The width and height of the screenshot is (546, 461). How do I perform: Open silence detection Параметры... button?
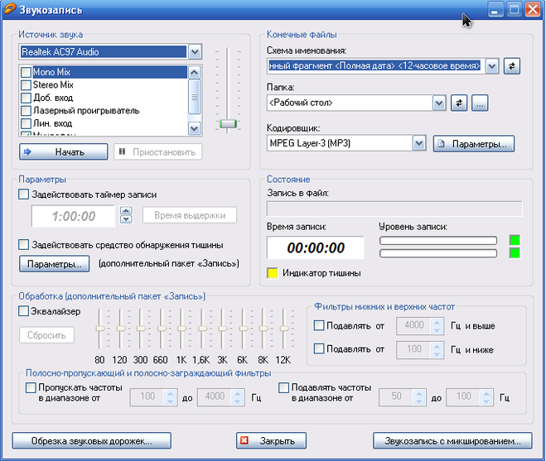[x=54, y=264]
